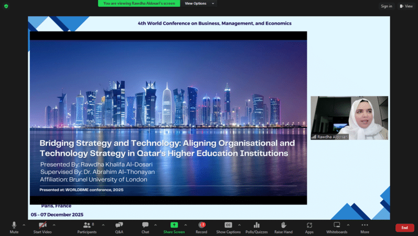Open the View Options dropdown
Viewport: 418px width, 236px height.
(198, 3)
